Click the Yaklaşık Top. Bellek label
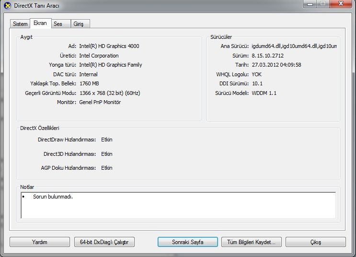Screen dimensions: 356x257 click(x=53, y=83)
